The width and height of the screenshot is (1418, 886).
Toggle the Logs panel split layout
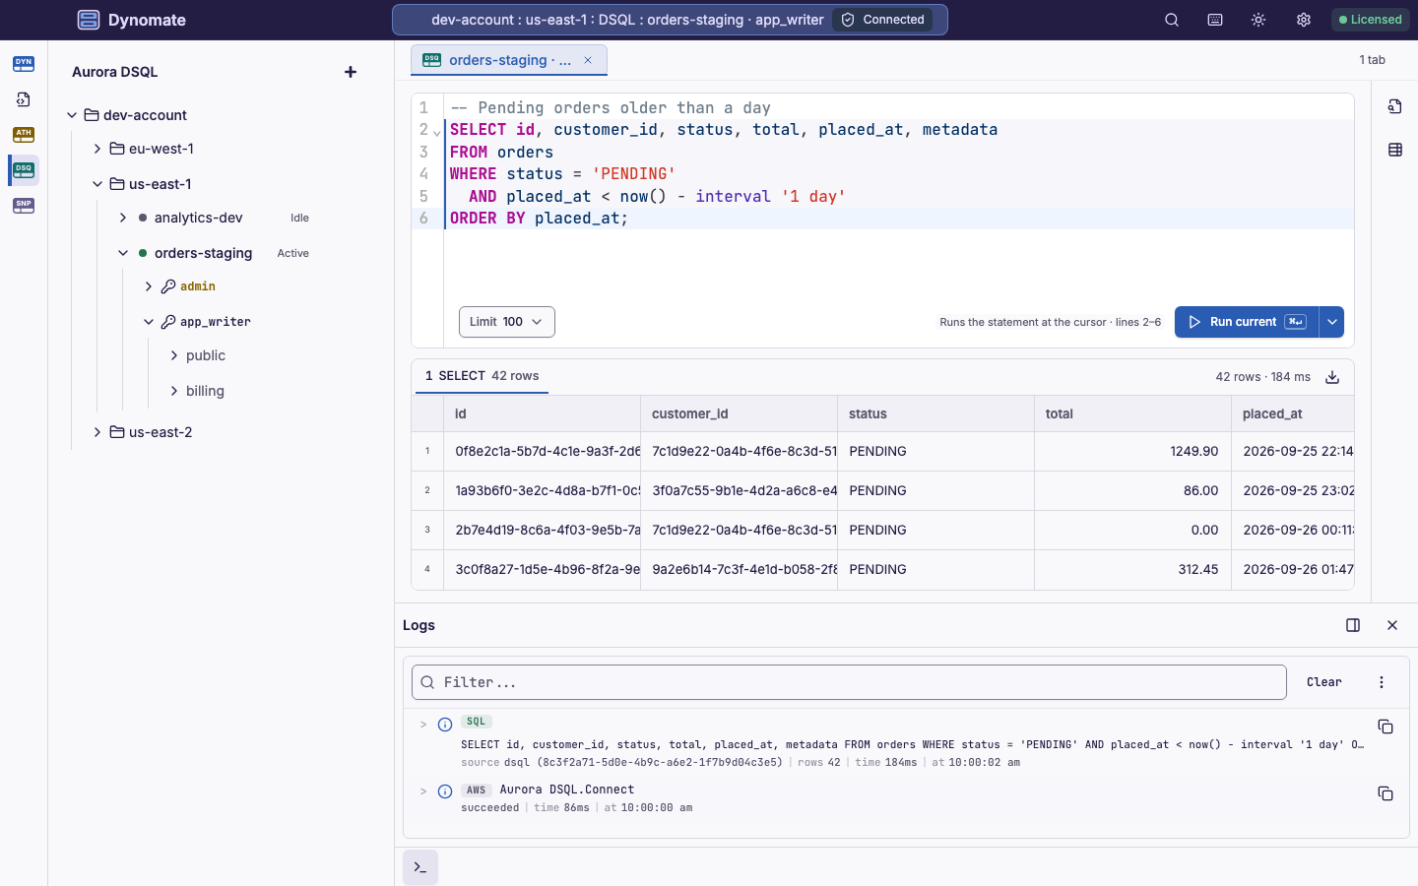click(1353, 625)
